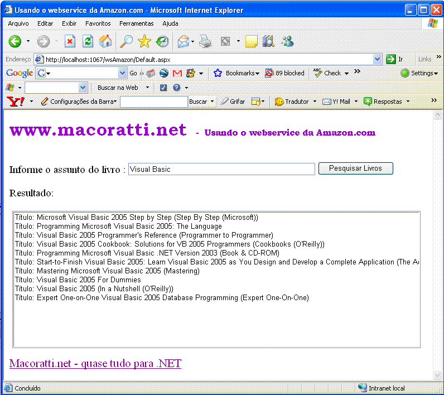Screen dimensions: 444x395
Task: Click the Yahoo Y! logo
Action: (16, 102)
